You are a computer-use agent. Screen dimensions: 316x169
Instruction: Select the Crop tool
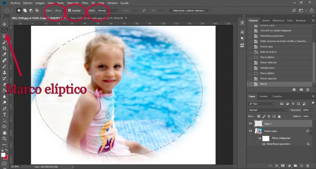click(x=4, y=48)
